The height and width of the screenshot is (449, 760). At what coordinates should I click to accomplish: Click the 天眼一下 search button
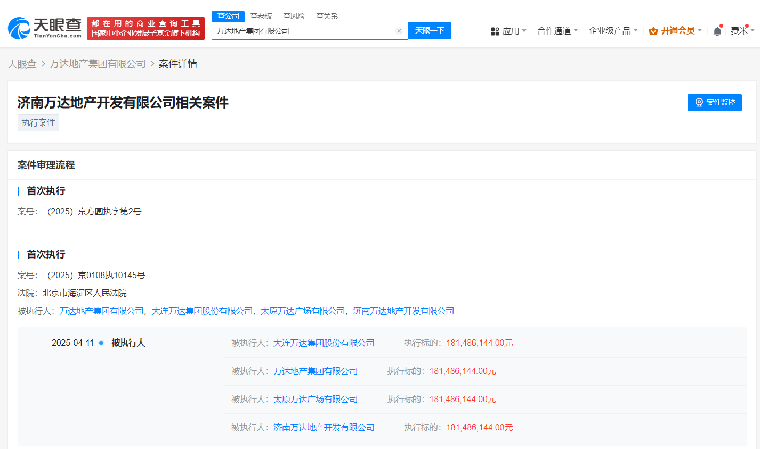[x=430, y=31]
